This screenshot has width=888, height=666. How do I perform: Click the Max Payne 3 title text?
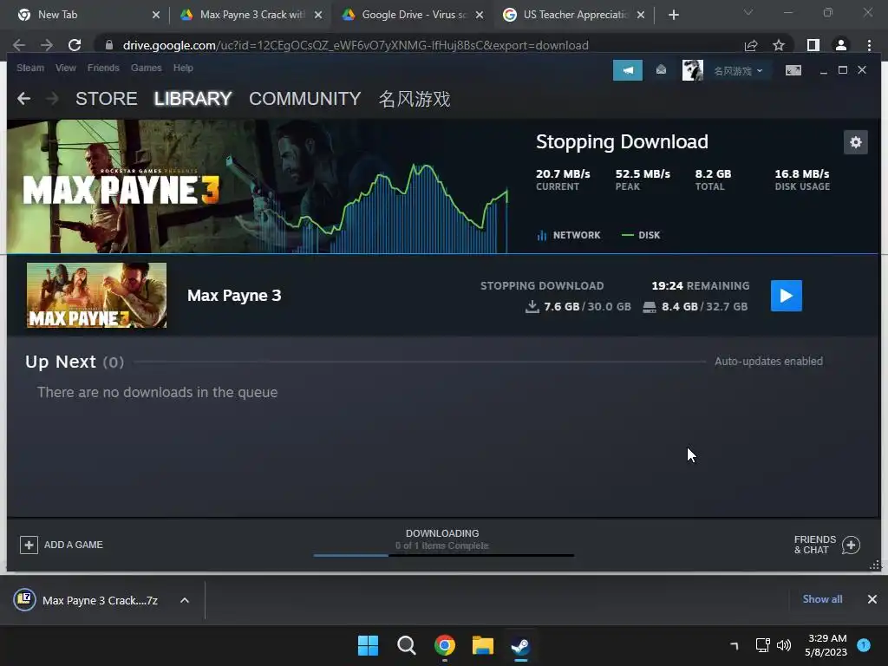[x=234, y=296]
